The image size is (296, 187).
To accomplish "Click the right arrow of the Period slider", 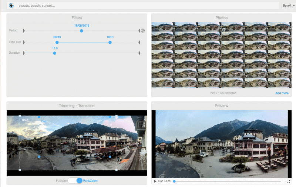I will tap(139, 31).
